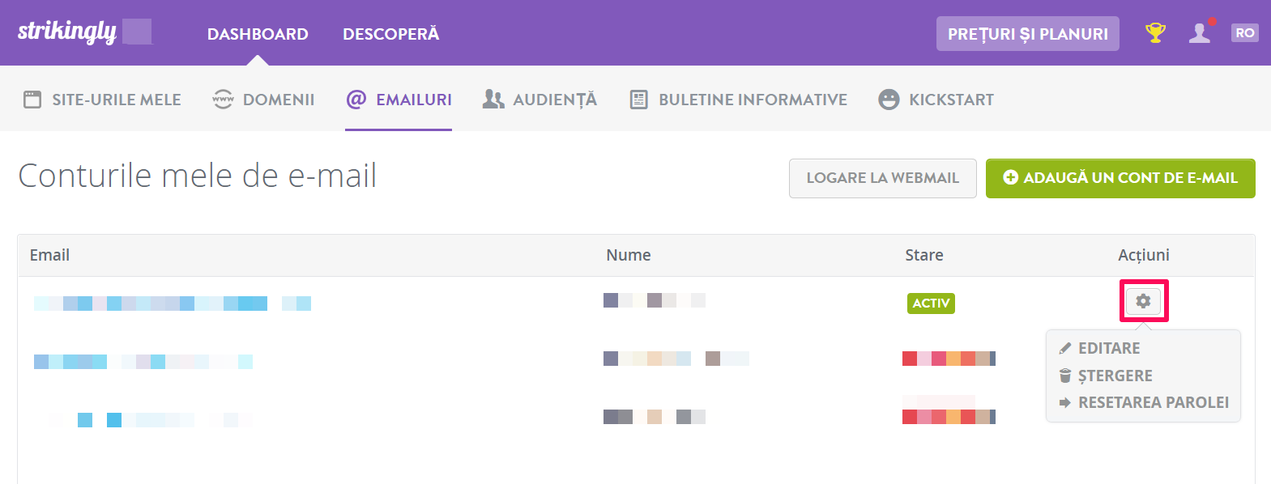
Task: Click the Nume column header
Action: click(629, 255)
